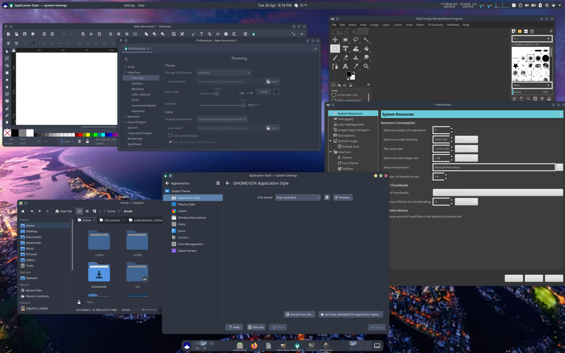565x353 pixels.
Task: Expand Input/Output node in Inkscape preferences
Action: (125, 122)
